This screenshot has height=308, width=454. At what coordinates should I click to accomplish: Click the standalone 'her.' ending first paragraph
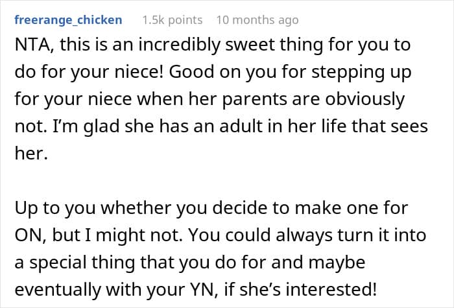(31, 153)
